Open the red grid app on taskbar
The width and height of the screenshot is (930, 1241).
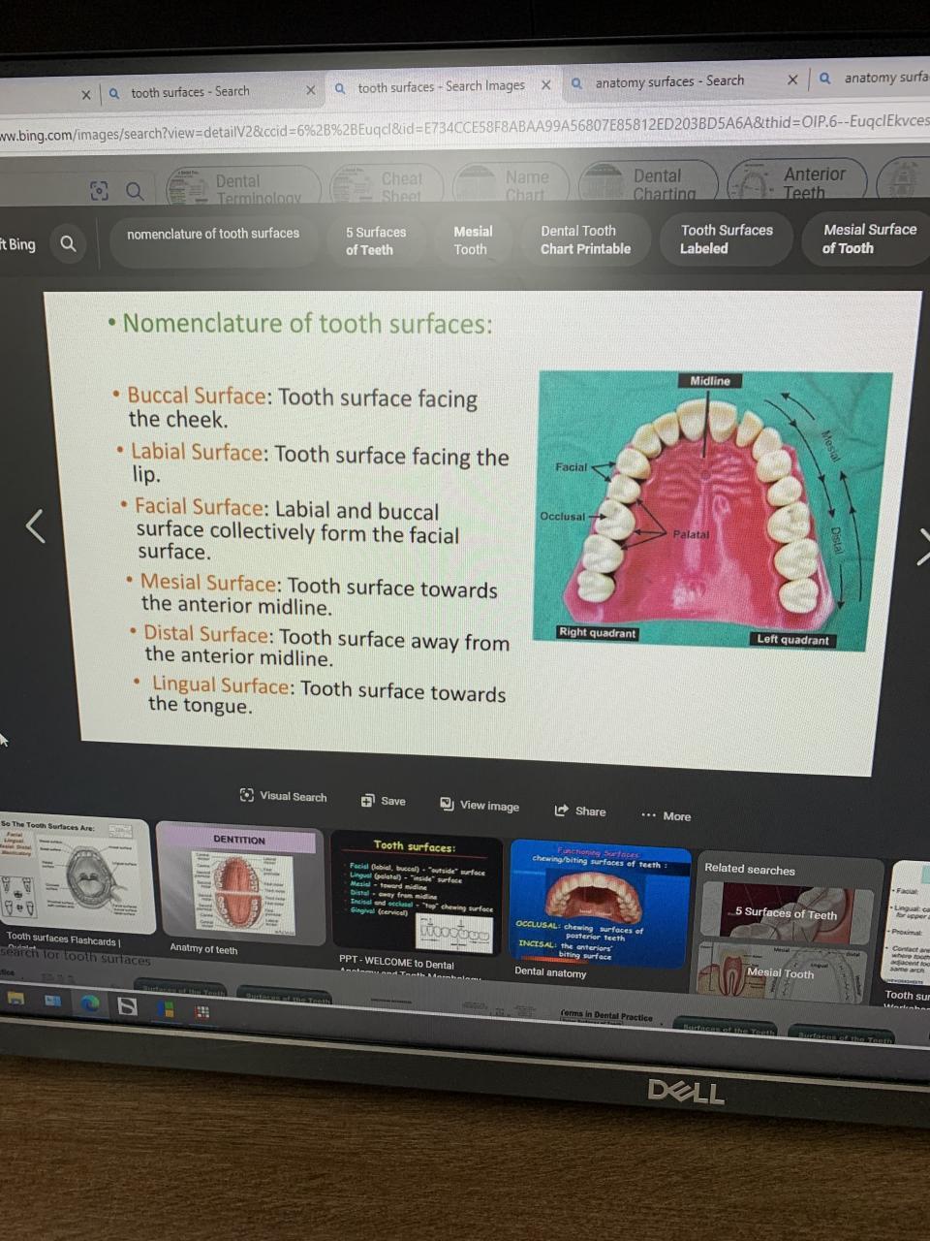tap(202, 1012)
